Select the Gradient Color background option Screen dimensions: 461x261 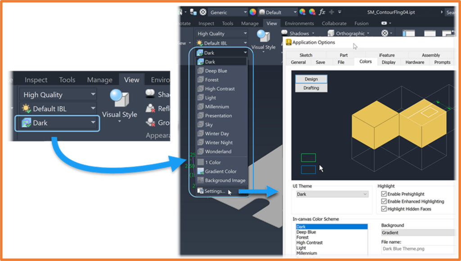tap(221, 171)
